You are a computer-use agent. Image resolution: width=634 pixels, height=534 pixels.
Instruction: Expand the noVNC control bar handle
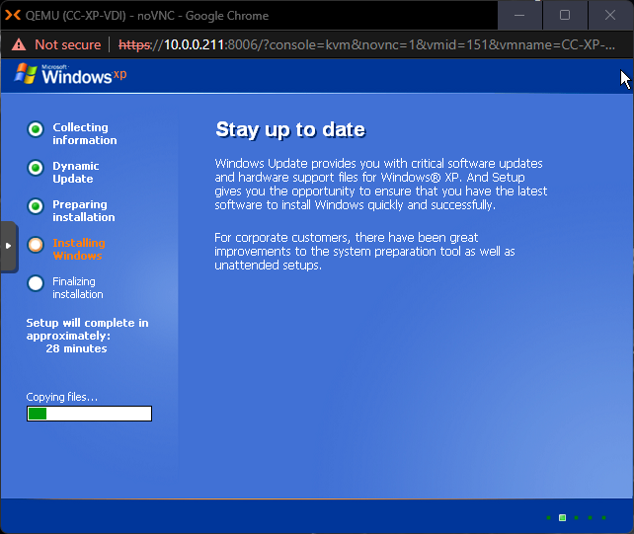(9, 247)
